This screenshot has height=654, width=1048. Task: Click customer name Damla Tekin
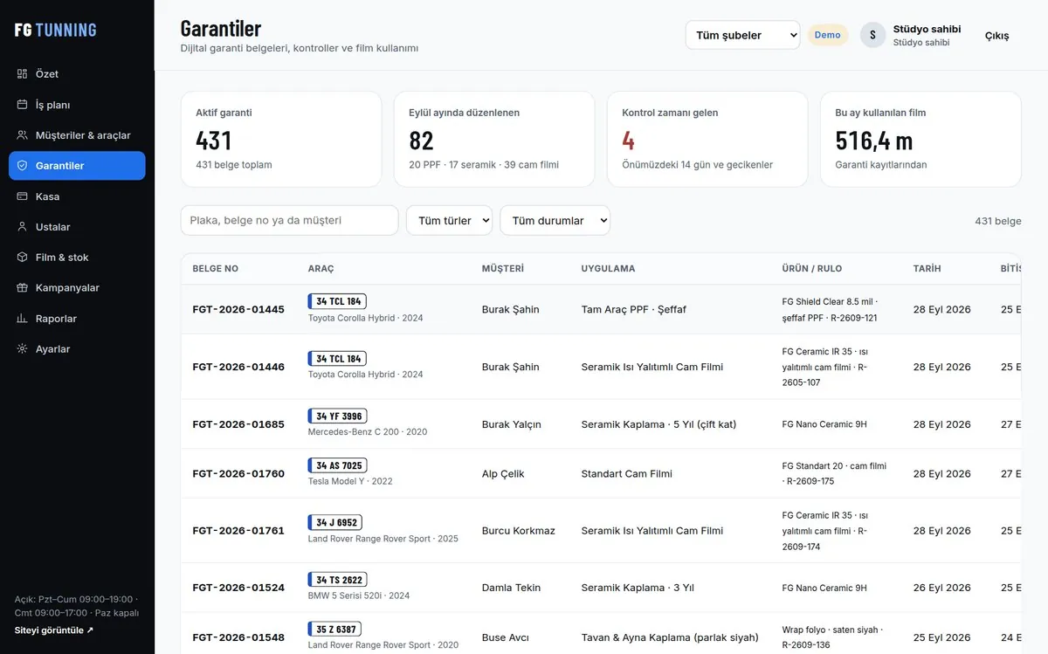512,588
